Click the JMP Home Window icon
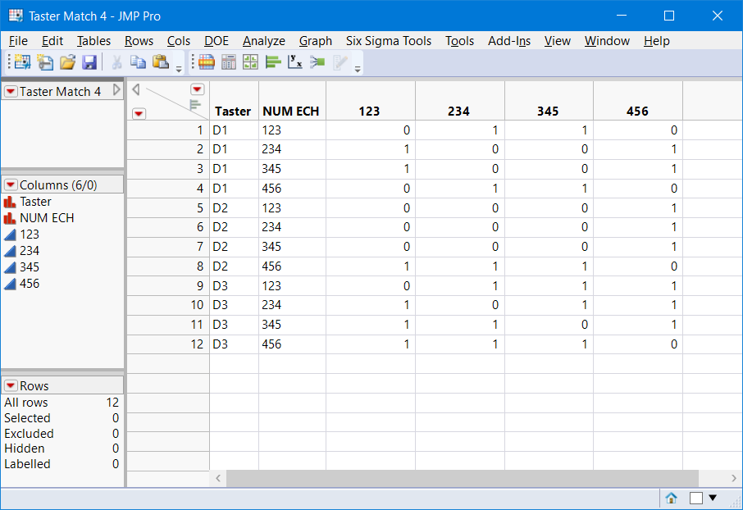This screenshot has width=743, height=510. 671,498
